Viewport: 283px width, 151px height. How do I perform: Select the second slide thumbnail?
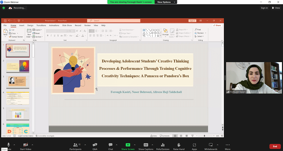click(x=18, y=66)
